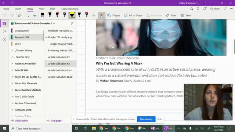Open the Search icon in left rail
This screenshot has width=235, height=132.
coord(4,31)
